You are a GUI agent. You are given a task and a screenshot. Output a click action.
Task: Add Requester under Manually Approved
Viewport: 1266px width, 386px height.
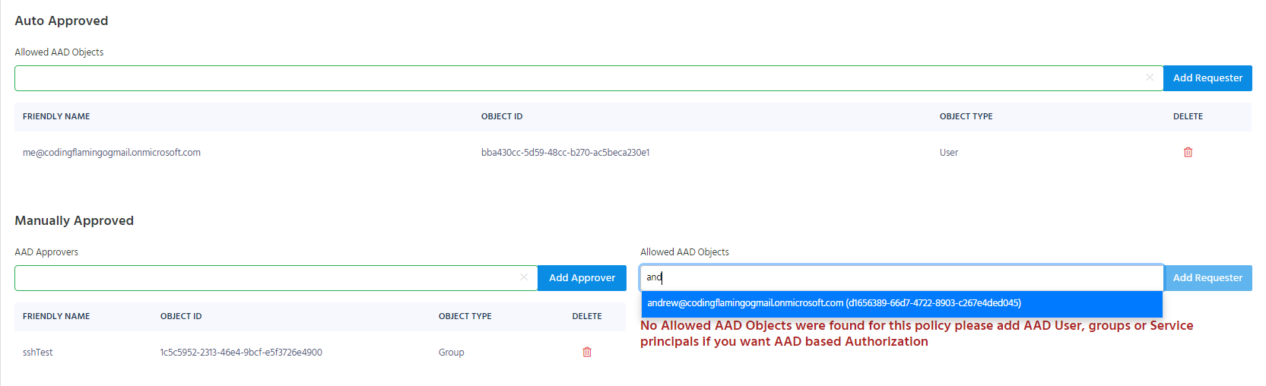pyautogui.click(x=1207, y=278)
